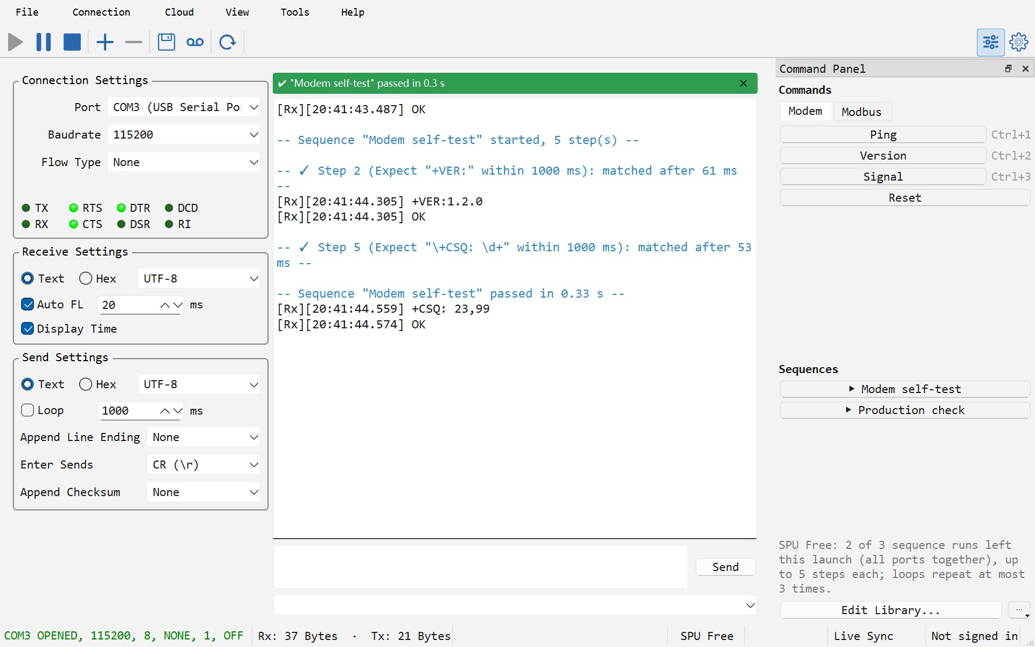Click the RI status indicator
This screenshot has height=647, width=1035.
point(178,224)
